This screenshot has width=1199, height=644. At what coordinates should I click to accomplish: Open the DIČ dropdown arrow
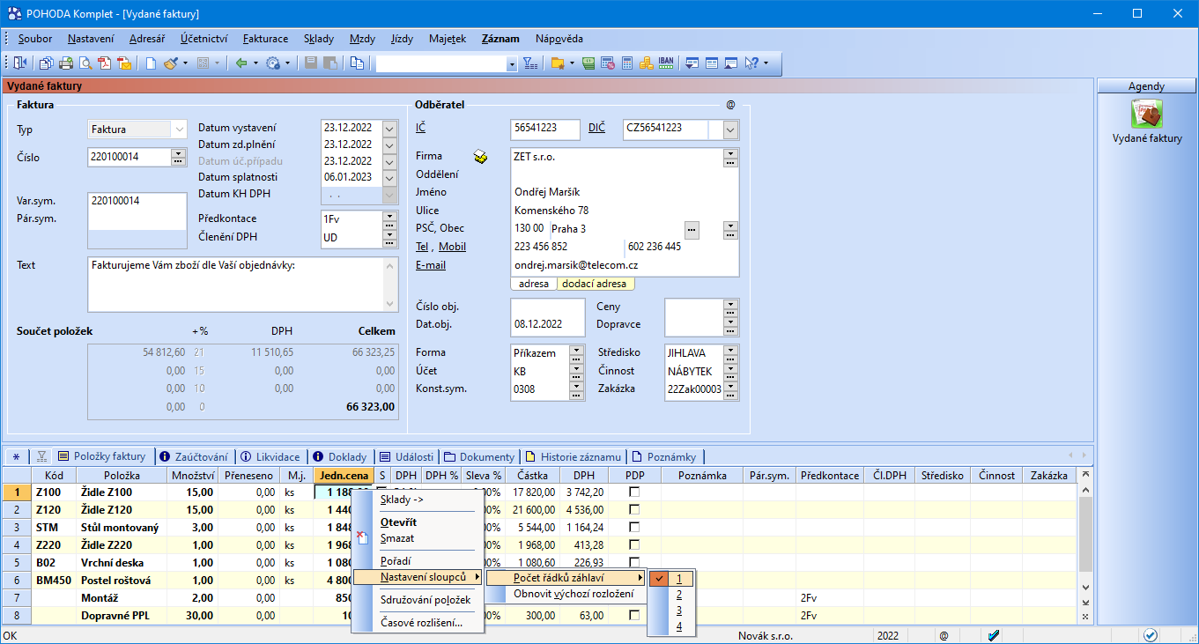(730, 130)
